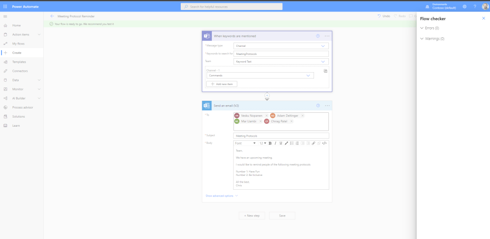
Task: Open the settings gear in the header
Action: (465, 7)
